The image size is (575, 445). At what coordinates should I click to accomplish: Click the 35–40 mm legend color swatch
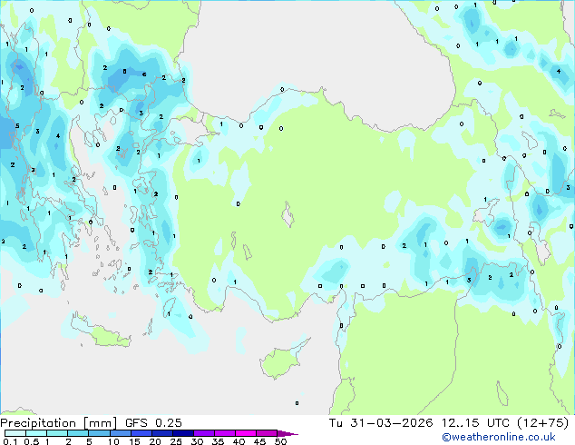coord(224,433)
